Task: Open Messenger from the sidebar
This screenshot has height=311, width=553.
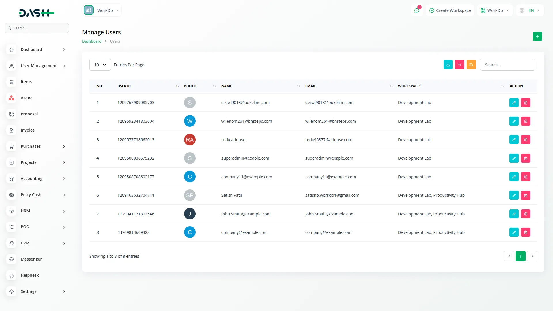Action: [31, 259]
